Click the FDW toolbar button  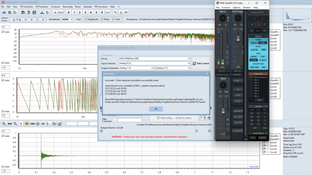[61, 12]
